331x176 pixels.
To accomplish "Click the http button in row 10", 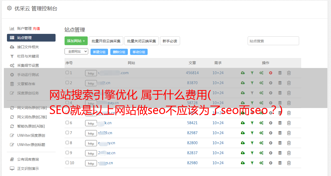I will pos(91,163).
